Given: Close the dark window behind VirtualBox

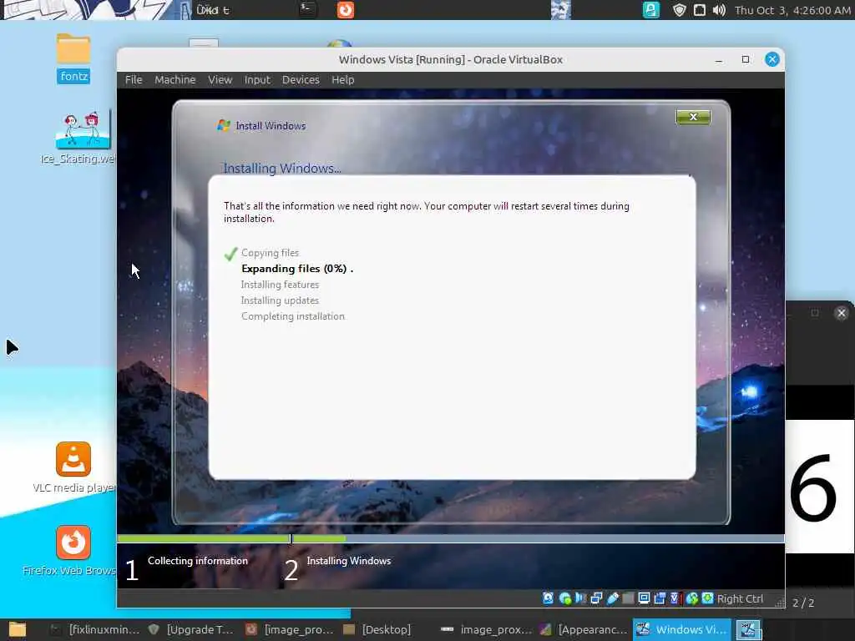Looking at the screenshot, I should click(842, 313).
